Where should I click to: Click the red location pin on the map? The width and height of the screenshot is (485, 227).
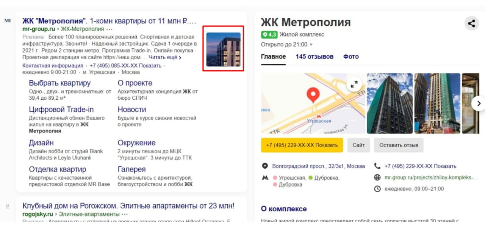pyautogui.click(x=313, y=95)
